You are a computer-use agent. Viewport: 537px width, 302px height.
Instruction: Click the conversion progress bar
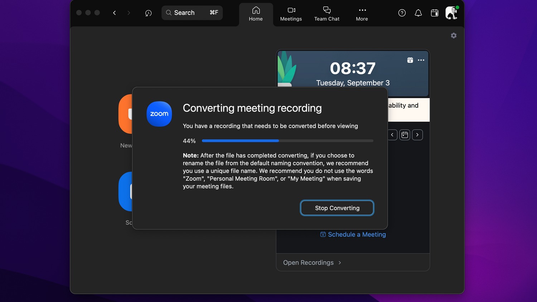coord(287,141)
